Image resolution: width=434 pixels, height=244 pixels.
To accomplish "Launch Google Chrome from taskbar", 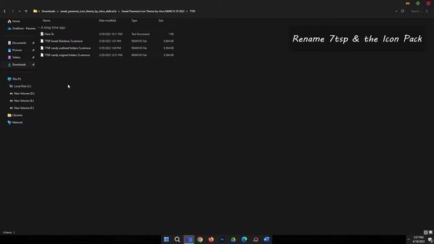I will click(x=200, y=239).
